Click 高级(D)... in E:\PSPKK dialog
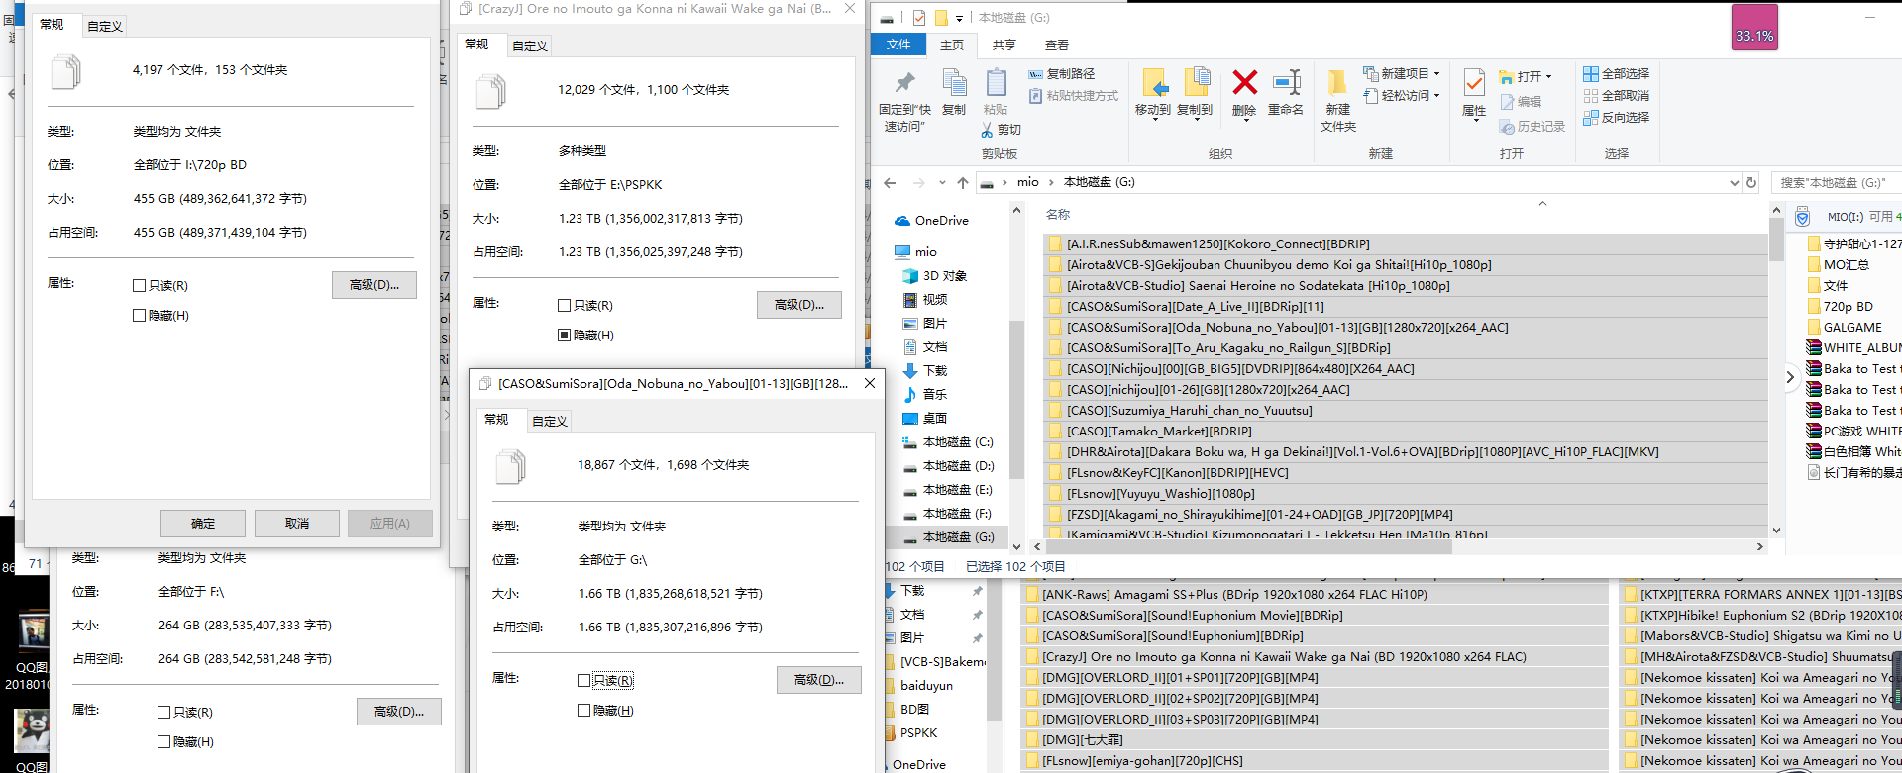Viewport: 1902px width, 773px height. (799, 305)
